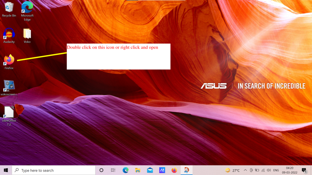Open File Explorer from the taskbar
Image resolution: width=312 pixels, height=175 pixels.
coord(138,170)
